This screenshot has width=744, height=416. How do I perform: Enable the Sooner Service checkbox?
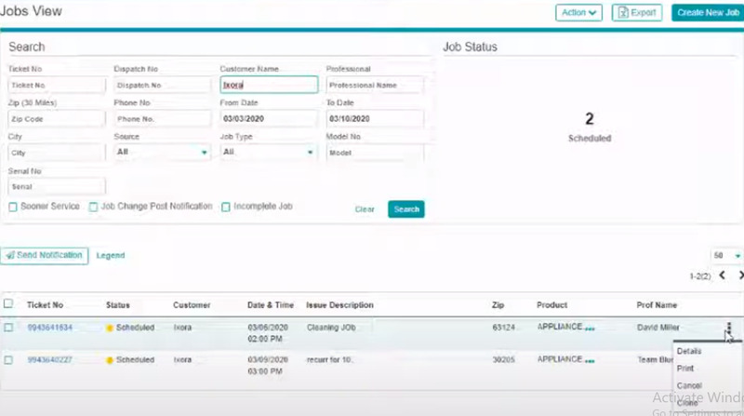tap(13, 207)
